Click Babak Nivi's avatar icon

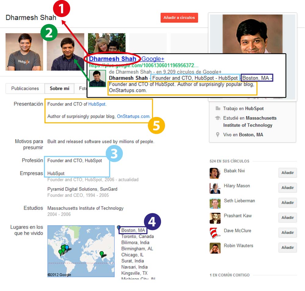point(215,173)
